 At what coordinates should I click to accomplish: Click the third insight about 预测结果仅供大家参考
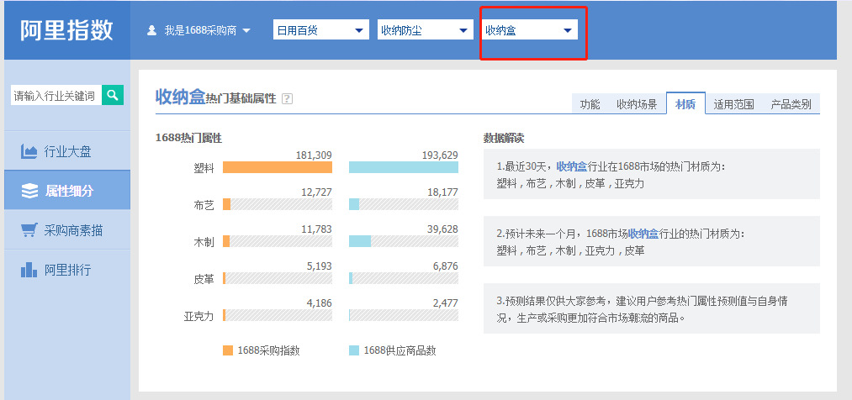pos(652,308)
